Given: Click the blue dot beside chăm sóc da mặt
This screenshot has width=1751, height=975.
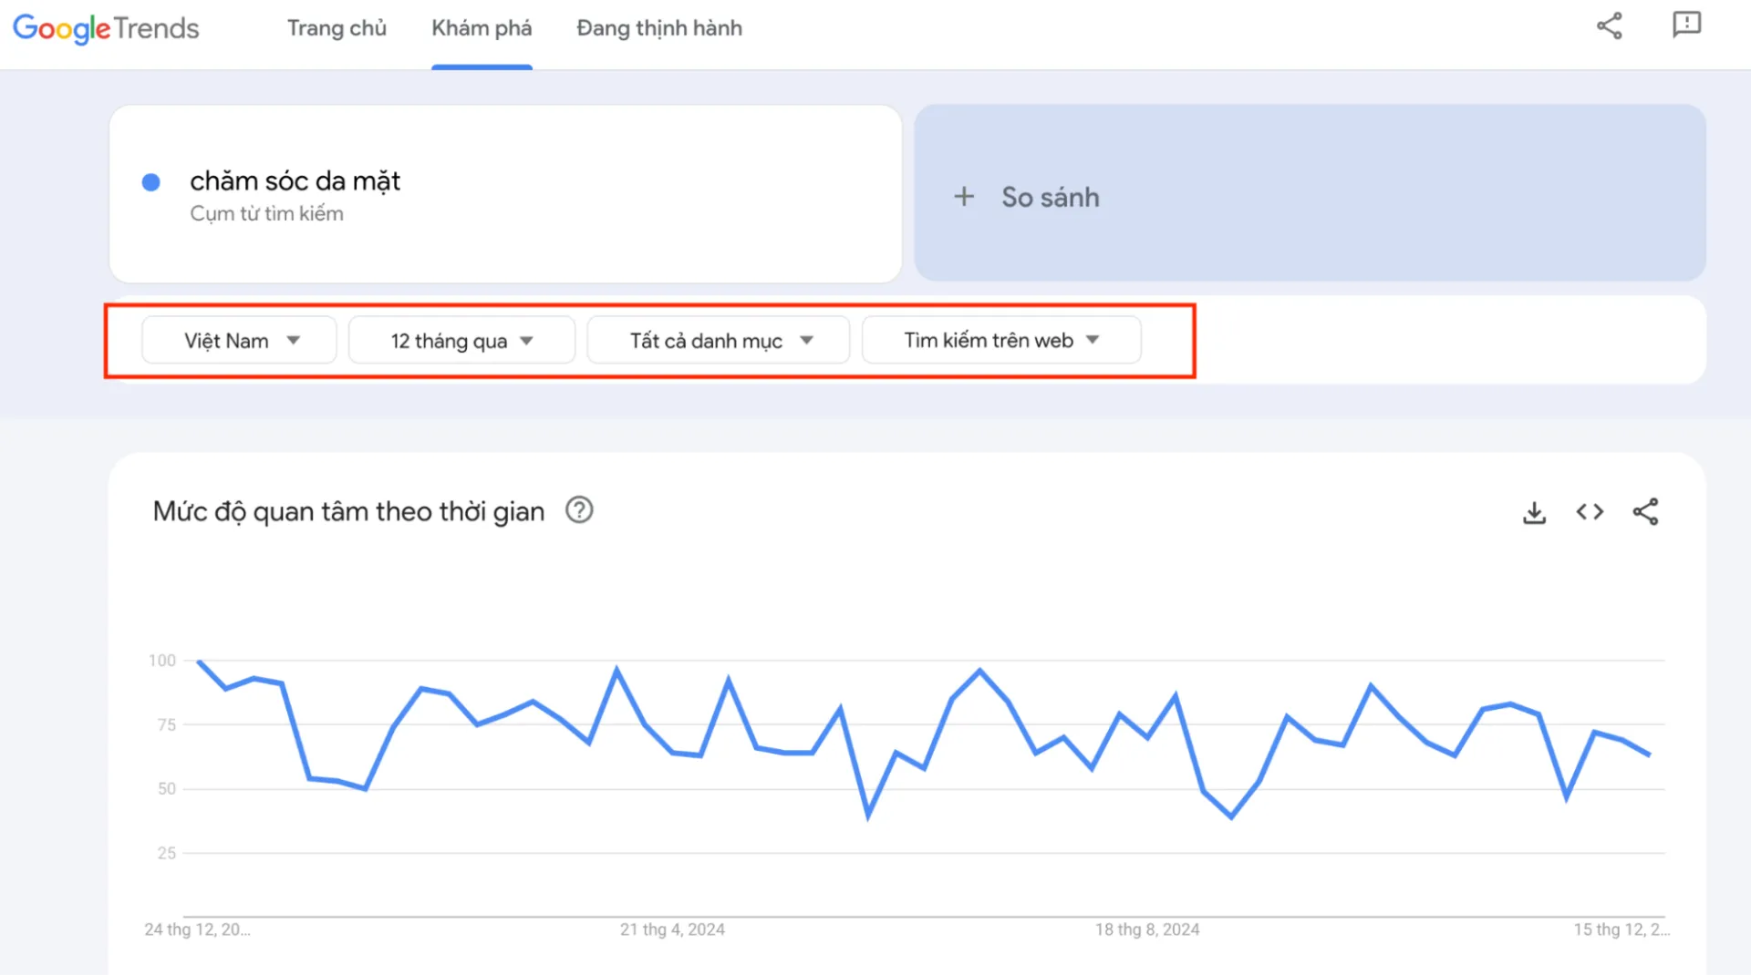Looking at the screenshot, I should 151,182.
